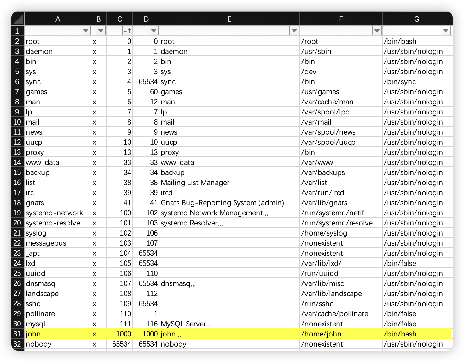Open sorted filter dropdown in column C

127,31
